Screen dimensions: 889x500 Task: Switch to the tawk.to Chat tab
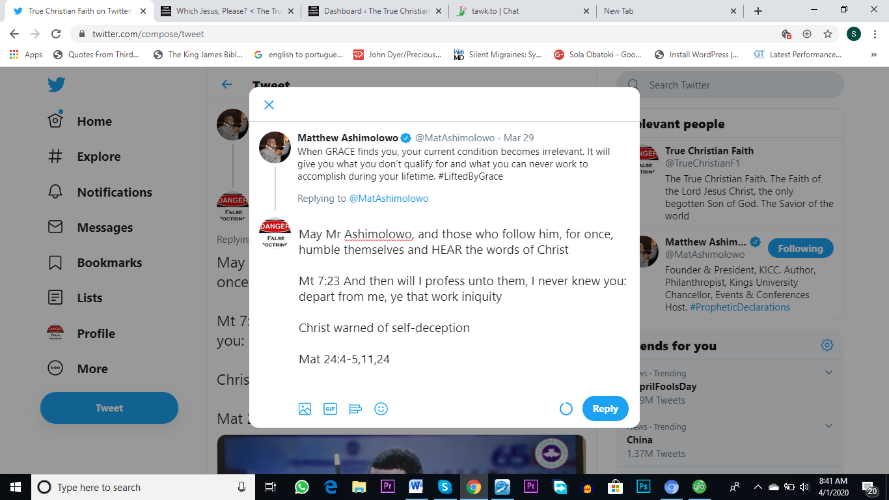[523, 11]
